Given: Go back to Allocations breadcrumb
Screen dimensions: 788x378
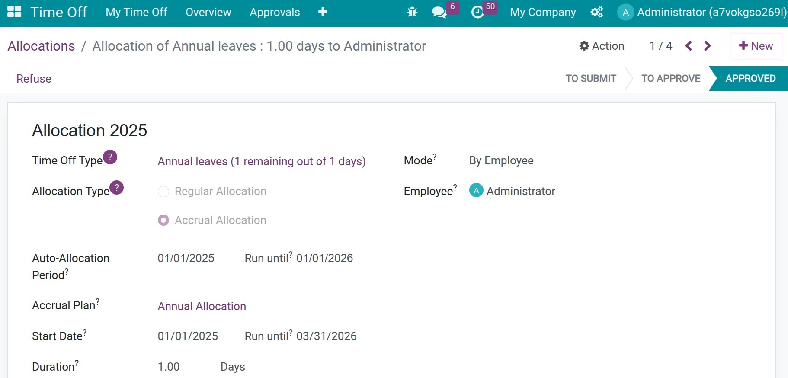Looking at the screenshot, I should [42, 46].
